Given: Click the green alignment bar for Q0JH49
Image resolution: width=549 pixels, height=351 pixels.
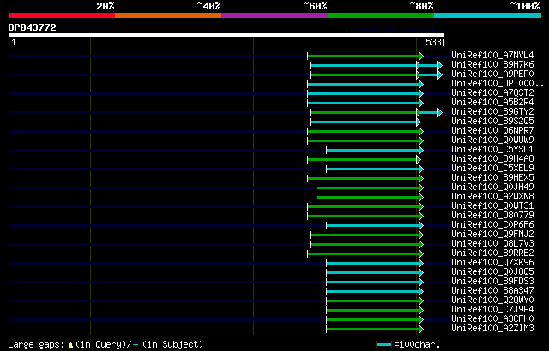Looking at the screenshot, I should 368,187.
